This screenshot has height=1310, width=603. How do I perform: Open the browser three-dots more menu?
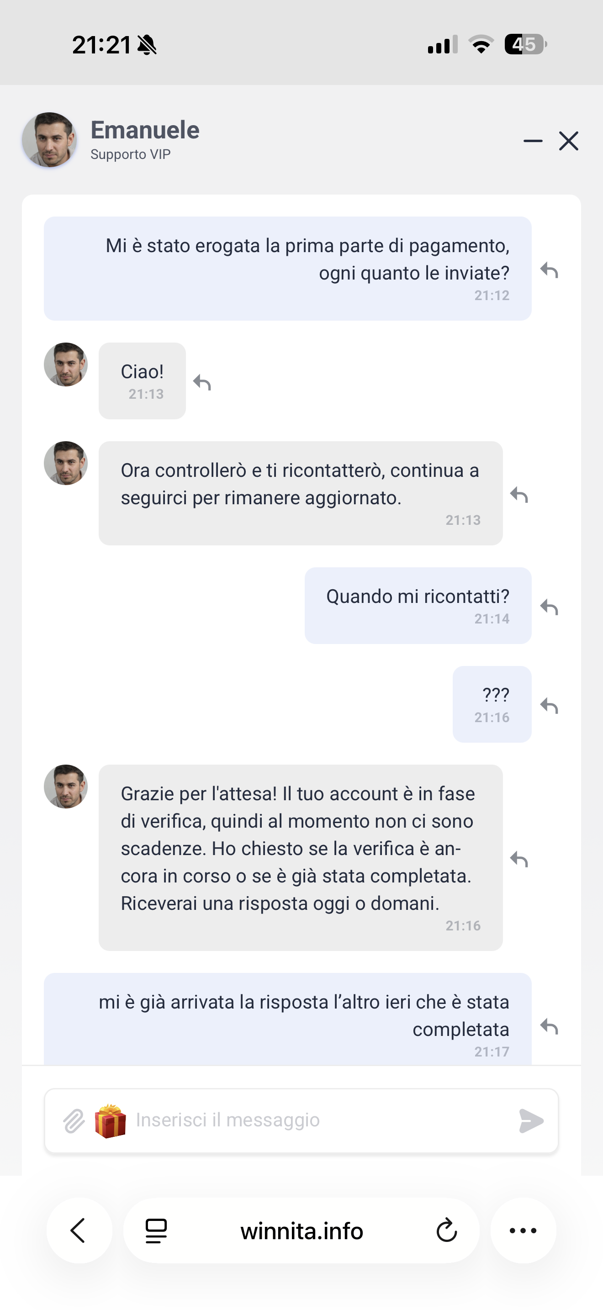(523, 1231)
